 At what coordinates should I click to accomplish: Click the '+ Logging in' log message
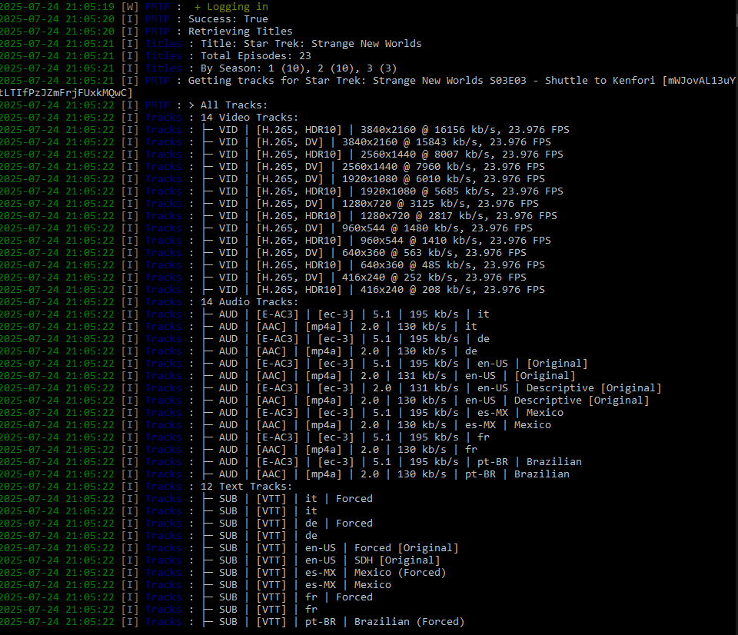click(231, 7)
